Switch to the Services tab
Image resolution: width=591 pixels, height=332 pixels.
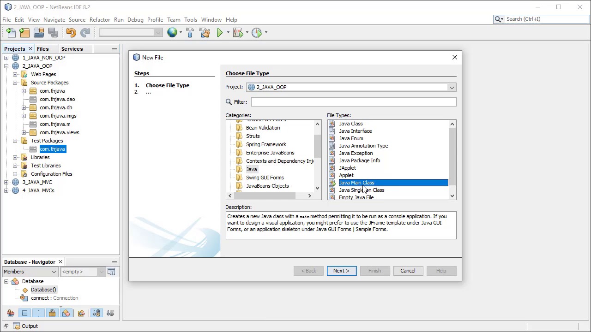(x=72, y=49)
